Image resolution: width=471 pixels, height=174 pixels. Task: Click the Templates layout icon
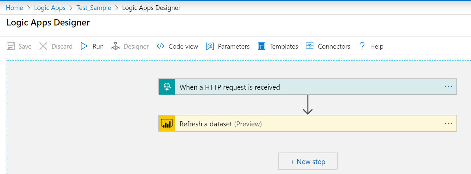pyautogui.click(x=261, y=46)
